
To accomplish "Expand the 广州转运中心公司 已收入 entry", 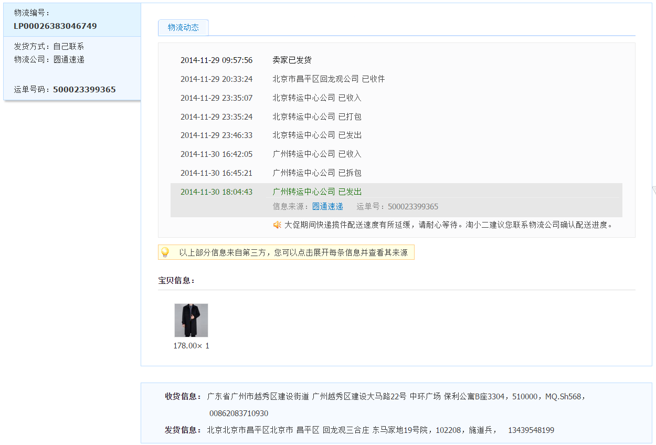I will [x=316, y=154].
